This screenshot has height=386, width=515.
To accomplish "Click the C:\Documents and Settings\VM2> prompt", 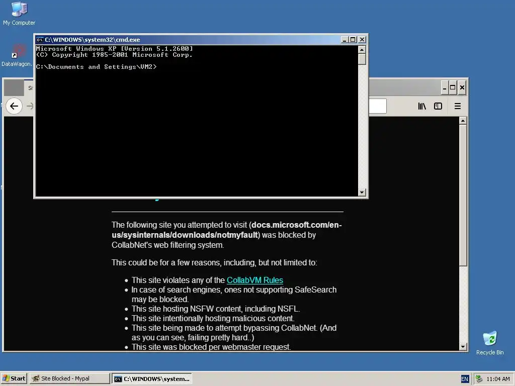I will [x=96, y=67].
